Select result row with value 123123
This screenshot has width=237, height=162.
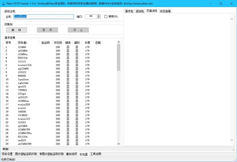pos(61,72)
